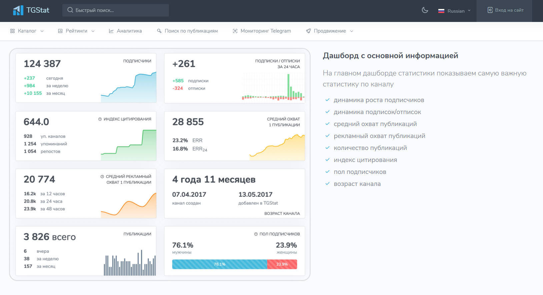
Task: Click checkmark beside динамика роста подписчиков
Action: click(328, 100)
